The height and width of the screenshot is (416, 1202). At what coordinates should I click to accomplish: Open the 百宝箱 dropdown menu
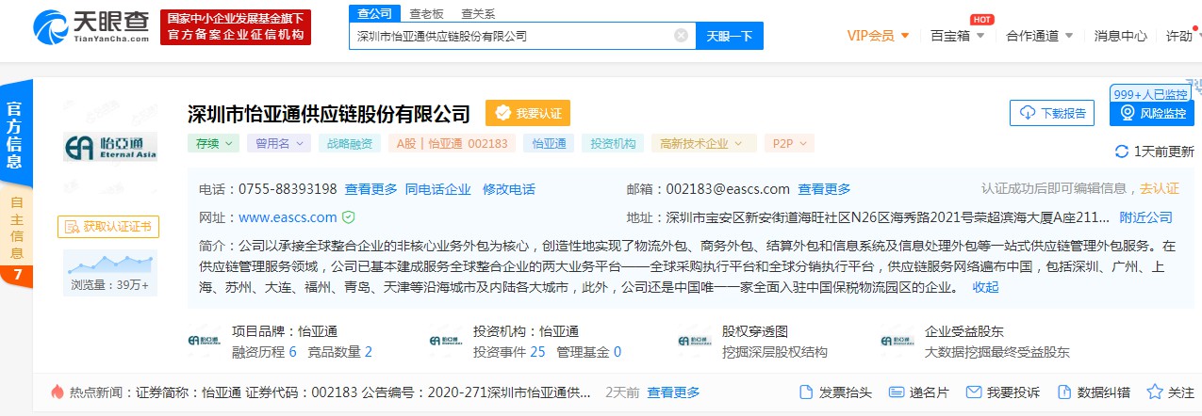[x=957, y=36]
